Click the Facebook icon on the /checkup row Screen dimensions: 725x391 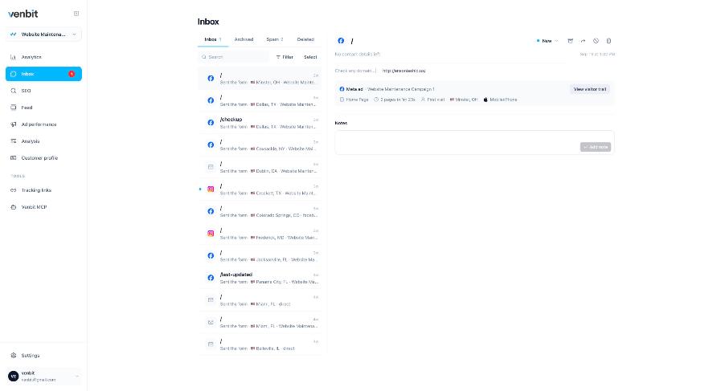click(x=211, y=123)
